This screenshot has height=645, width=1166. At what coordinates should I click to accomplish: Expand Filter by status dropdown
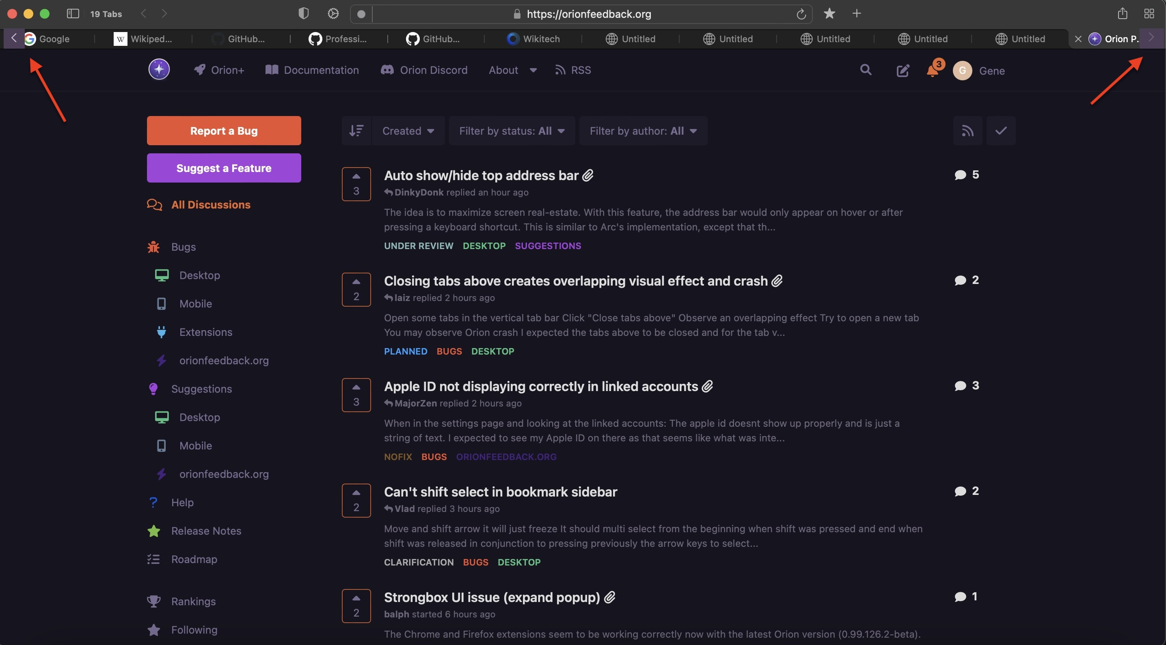click(512, 131)
